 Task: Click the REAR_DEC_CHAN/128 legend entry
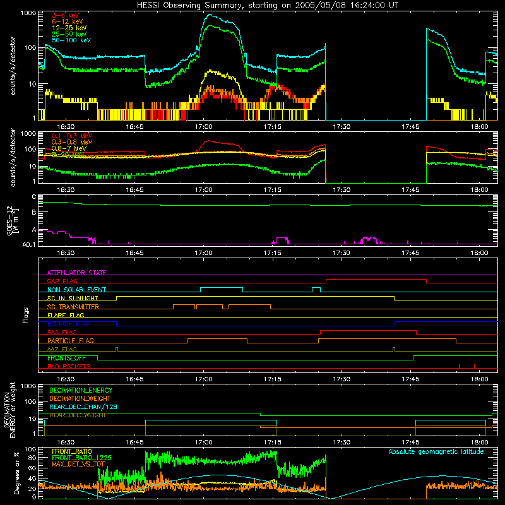(83, 407)
